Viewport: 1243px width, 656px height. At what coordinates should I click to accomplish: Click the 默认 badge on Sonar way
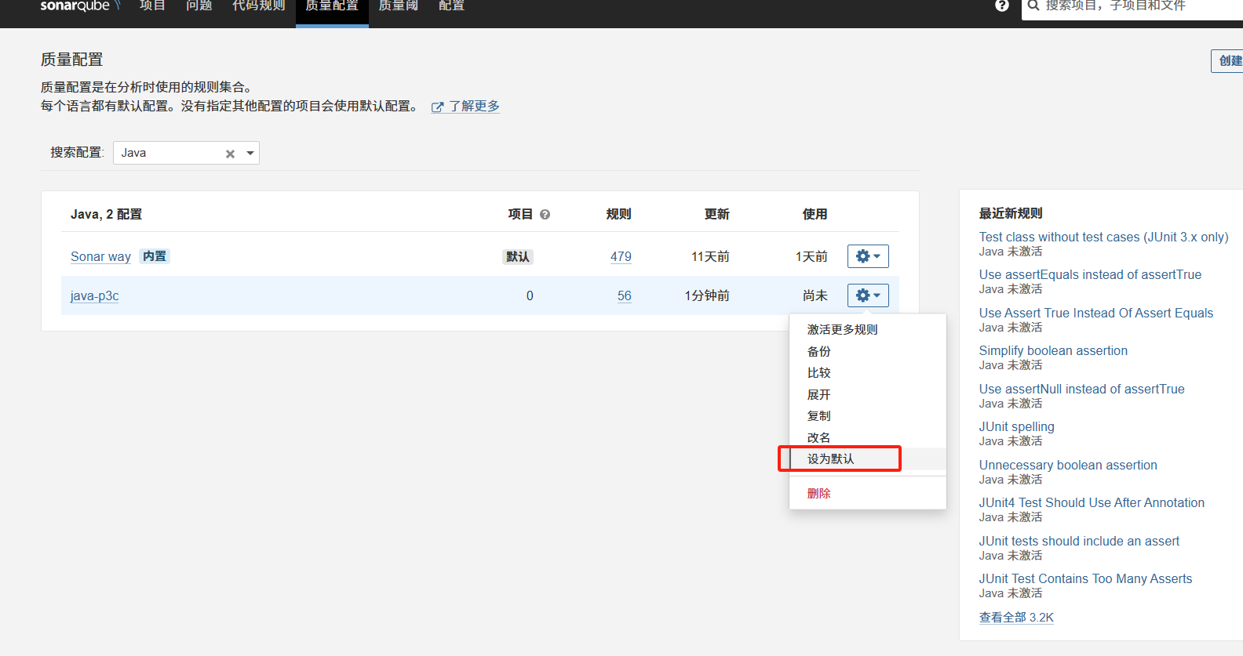pos(518,256)
